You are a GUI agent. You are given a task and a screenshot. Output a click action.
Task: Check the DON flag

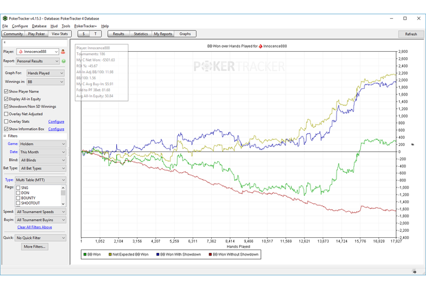click(18, 193)
